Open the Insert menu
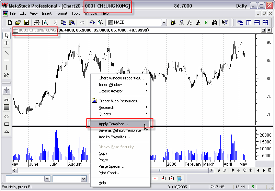The height and width of the screenshot is (191, 275). [x=46, y=13]
